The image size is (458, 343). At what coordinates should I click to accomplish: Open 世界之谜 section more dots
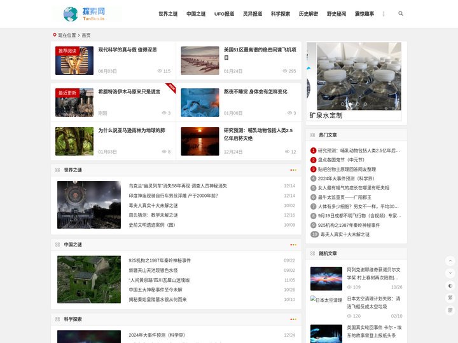(293, 170)
